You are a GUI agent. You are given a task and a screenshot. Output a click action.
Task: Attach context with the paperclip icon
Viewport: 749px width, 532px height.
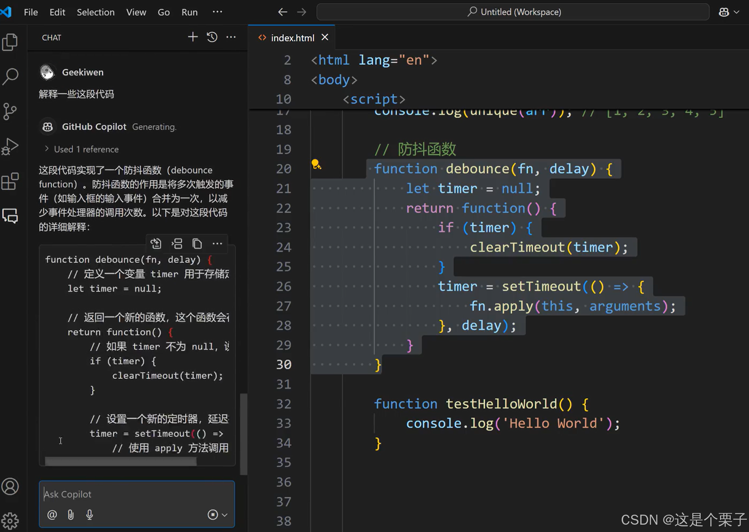coord(71,515)
